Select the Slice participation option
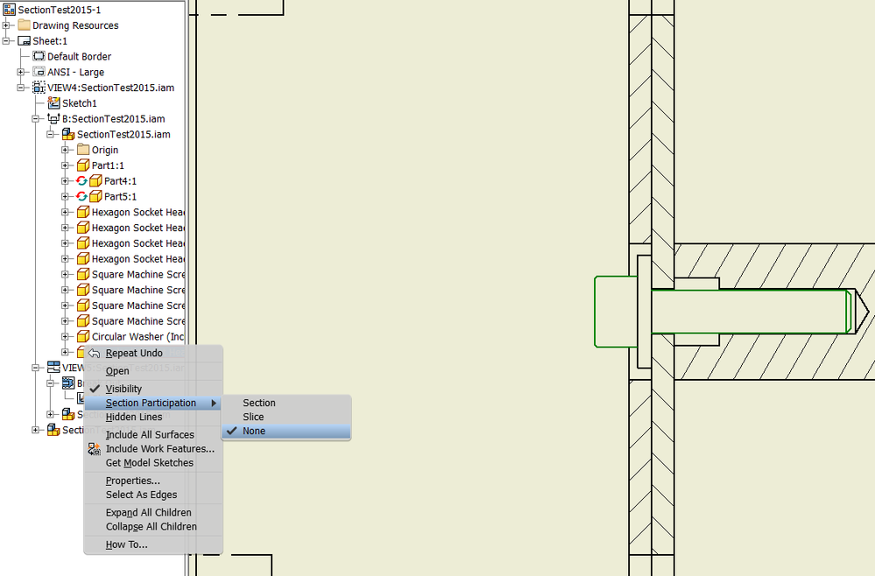This screenshot has width=875, height=576. [x=252, y=417]
